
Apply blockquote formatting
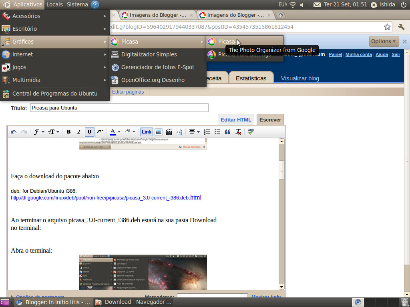pos(228,132)
